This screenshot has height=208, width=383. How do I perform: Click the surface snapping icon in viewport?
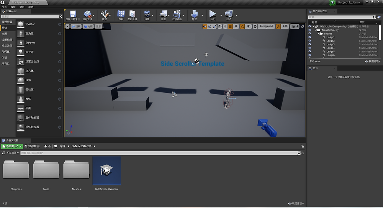[225, 26]
